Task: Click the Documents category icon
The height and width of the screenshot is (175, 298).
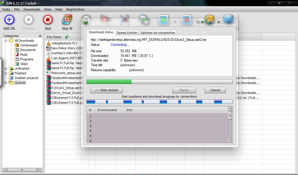Action: tap(17, 50)
